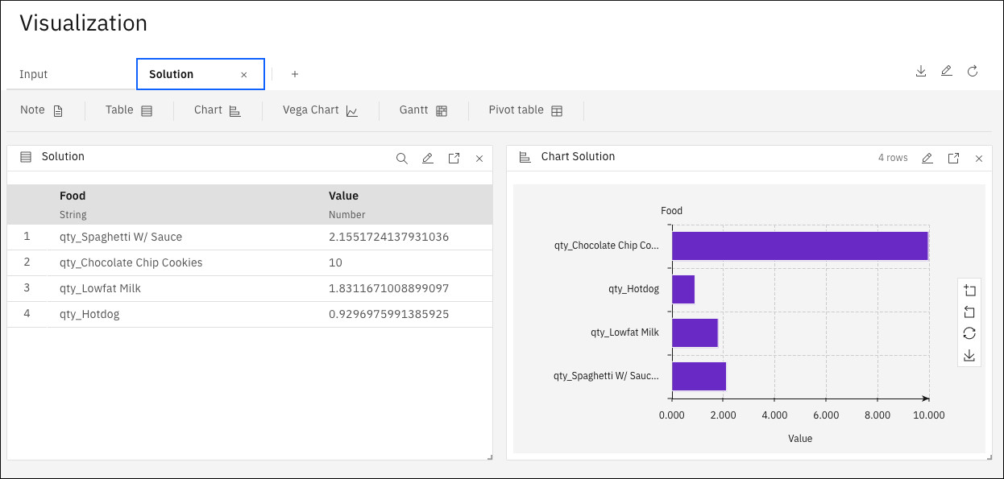The width and height of the screenshot is (1004, 479).
Task: Restore the chart view
Action: [969, 333]
